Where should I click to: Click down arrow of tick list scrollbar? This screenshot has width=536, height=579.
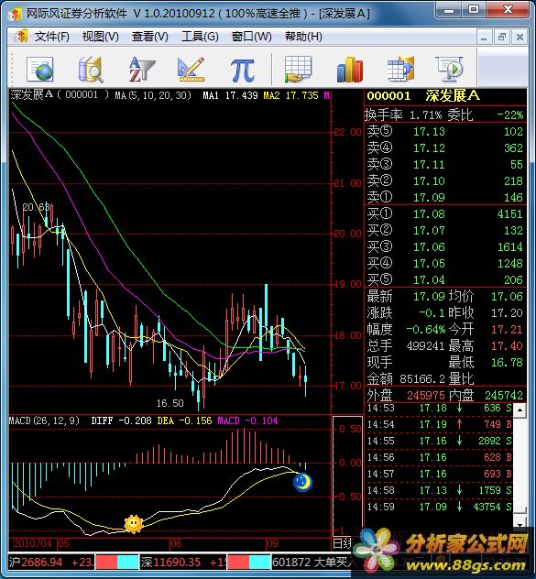tap(520, 524)
